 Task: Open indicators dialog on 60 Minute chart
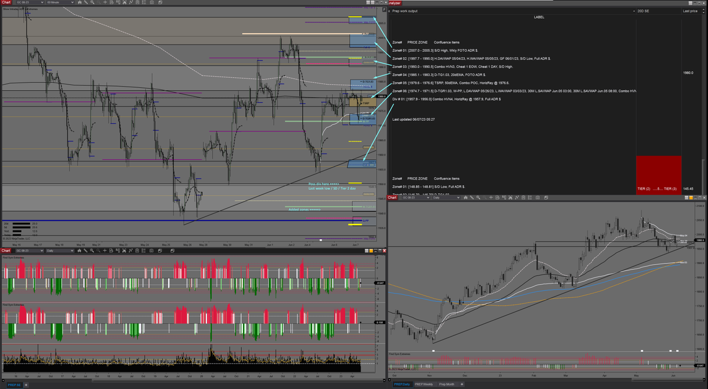click(x=131, y=2)
